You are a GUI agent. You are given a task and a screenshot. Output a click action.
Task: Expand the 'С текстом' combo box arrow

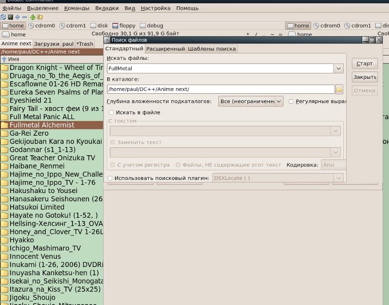point(336,131)
